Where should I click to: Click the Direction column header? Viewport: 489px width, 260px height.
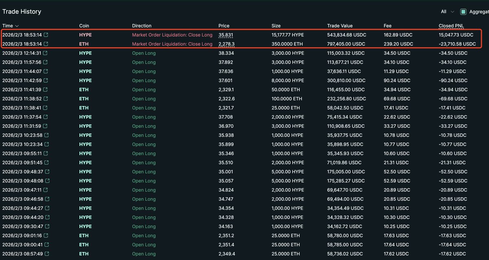point(141,26)
